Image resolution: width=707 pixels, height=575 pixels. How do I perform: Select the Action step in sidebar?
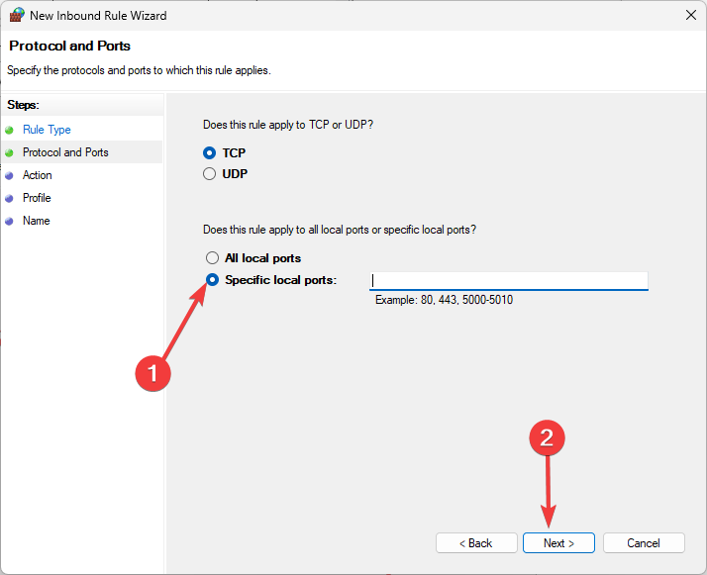coord(37,175)
